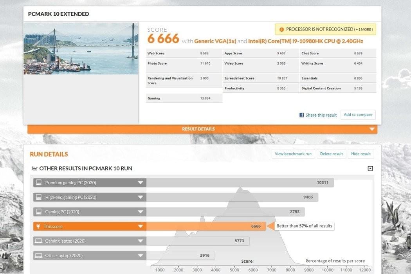Expand the Office laptop (2020) dropdown arrow
Screen dimensions: 411x274
tap(141, 256)
